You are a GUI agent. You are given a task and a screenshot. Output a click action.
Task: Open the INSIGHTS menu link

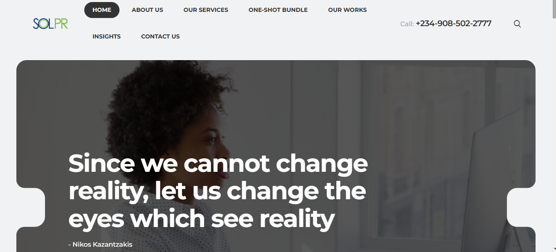pyautogui.click(x=106, y=36)
